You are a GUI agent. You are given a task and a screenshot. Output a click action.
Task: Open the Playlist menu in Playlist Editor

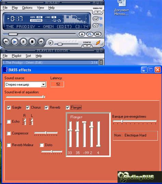[x=17, y=56]
